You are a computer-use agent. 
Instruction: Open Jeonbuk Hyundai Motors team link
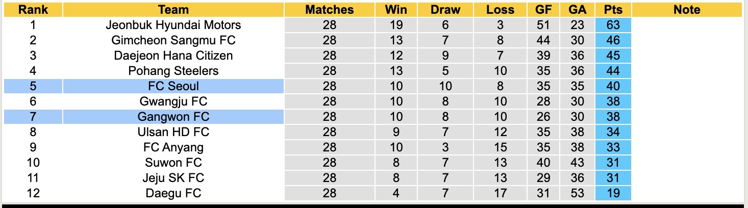[x=173, y=25]
